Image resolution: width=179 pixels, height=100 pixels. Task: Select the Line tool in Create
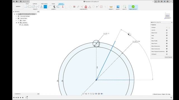[26, 7]
